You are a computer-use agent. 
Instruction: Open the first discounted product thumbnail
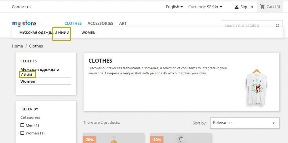pyautogui.click(x=113, y=138)
